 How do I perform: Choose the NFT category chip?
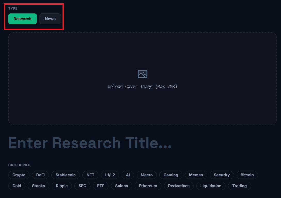[90, 175]
